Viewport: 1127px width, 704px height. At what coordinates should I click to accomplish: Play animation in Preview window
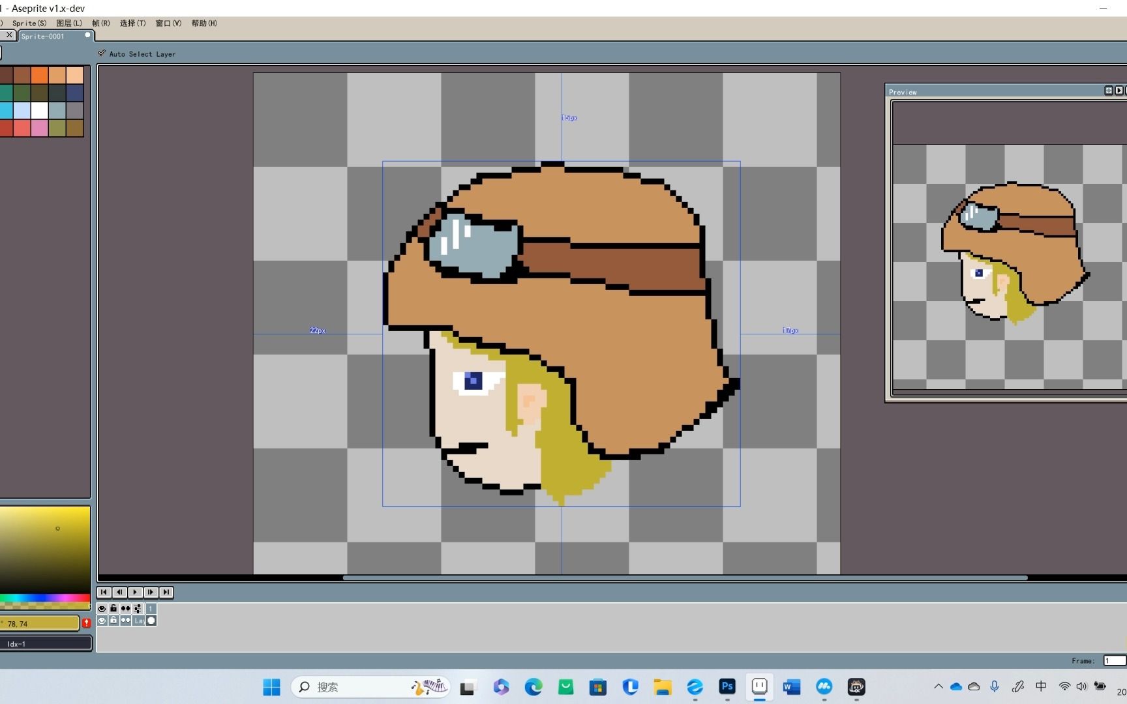[x=1119, y=91]
